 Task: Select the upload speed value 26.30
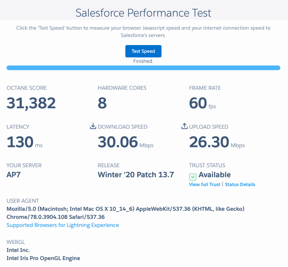(209, 142)
